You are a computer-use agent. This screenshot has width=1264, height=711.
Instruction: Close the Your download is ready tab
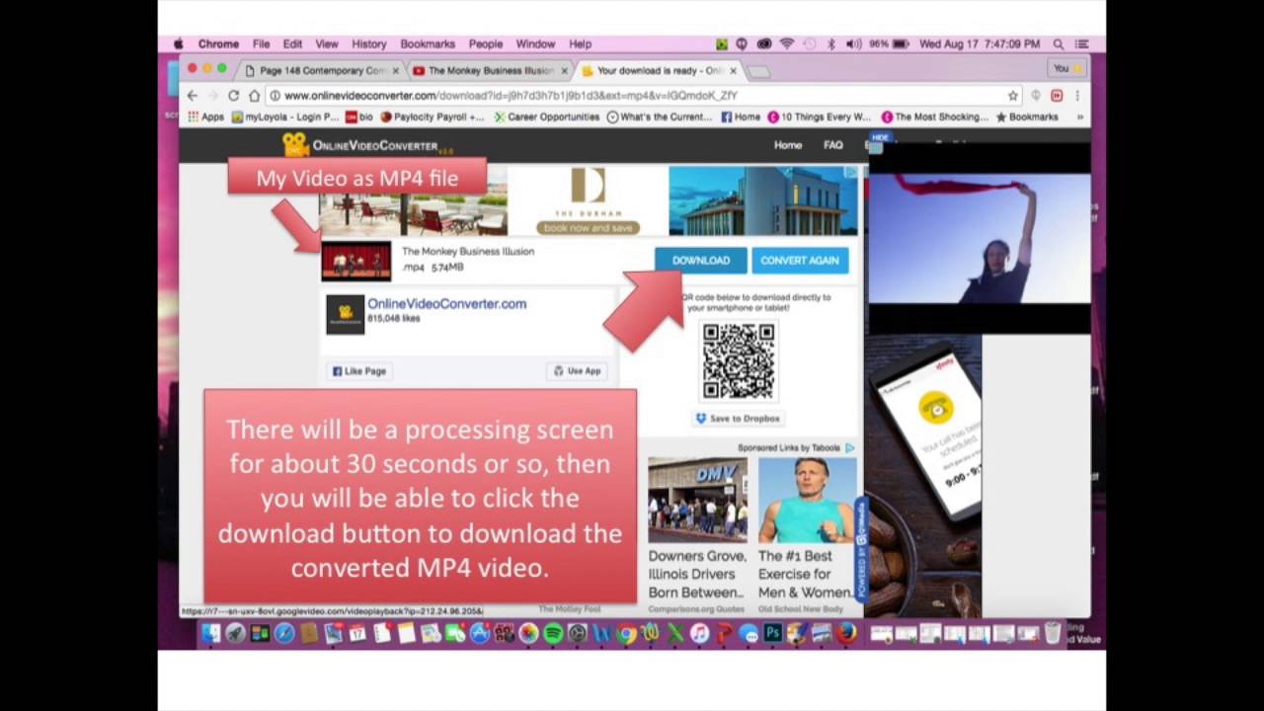[733, 71]
